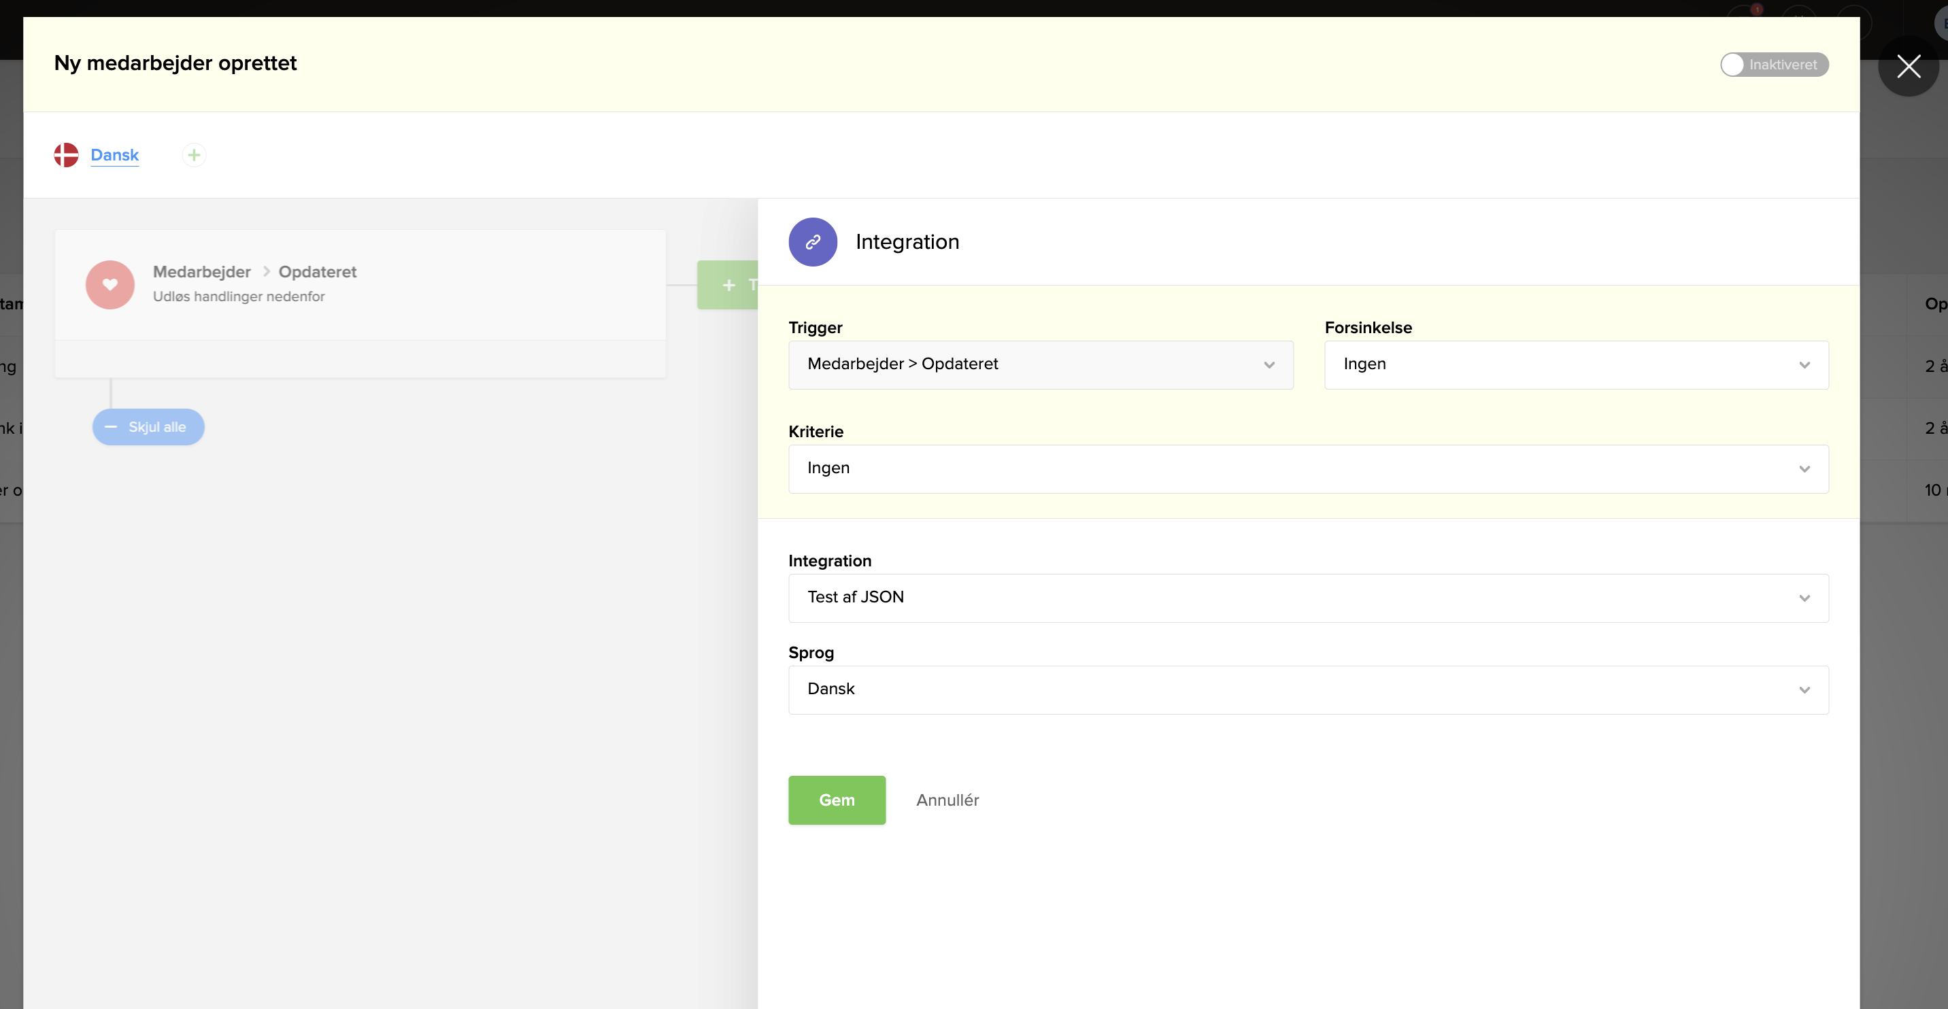The image size is (1948, 1009).
Task: Click the Annullér cancel link
Action: (x=947, y=800)
